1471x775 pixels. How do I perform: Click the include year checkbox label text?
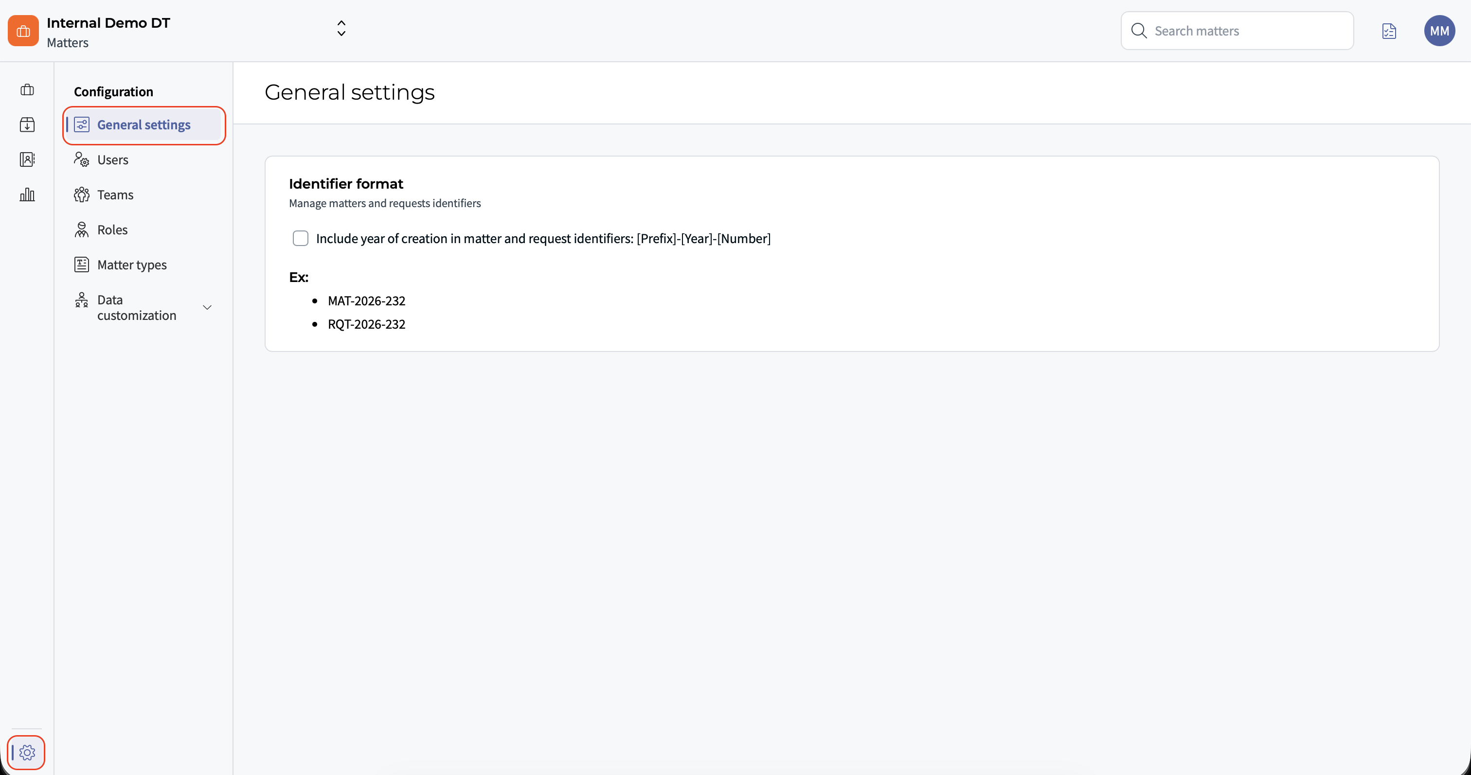pos(542,239)
